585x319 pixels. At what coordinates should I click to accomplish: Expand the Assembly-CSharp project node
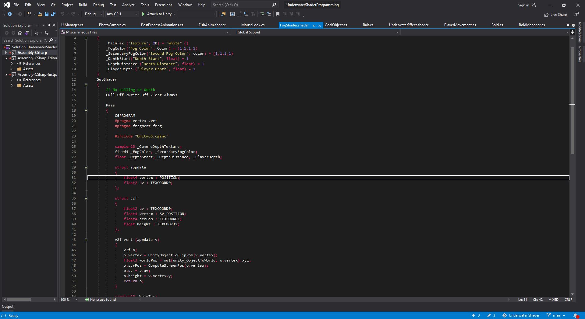click(6, 53)
